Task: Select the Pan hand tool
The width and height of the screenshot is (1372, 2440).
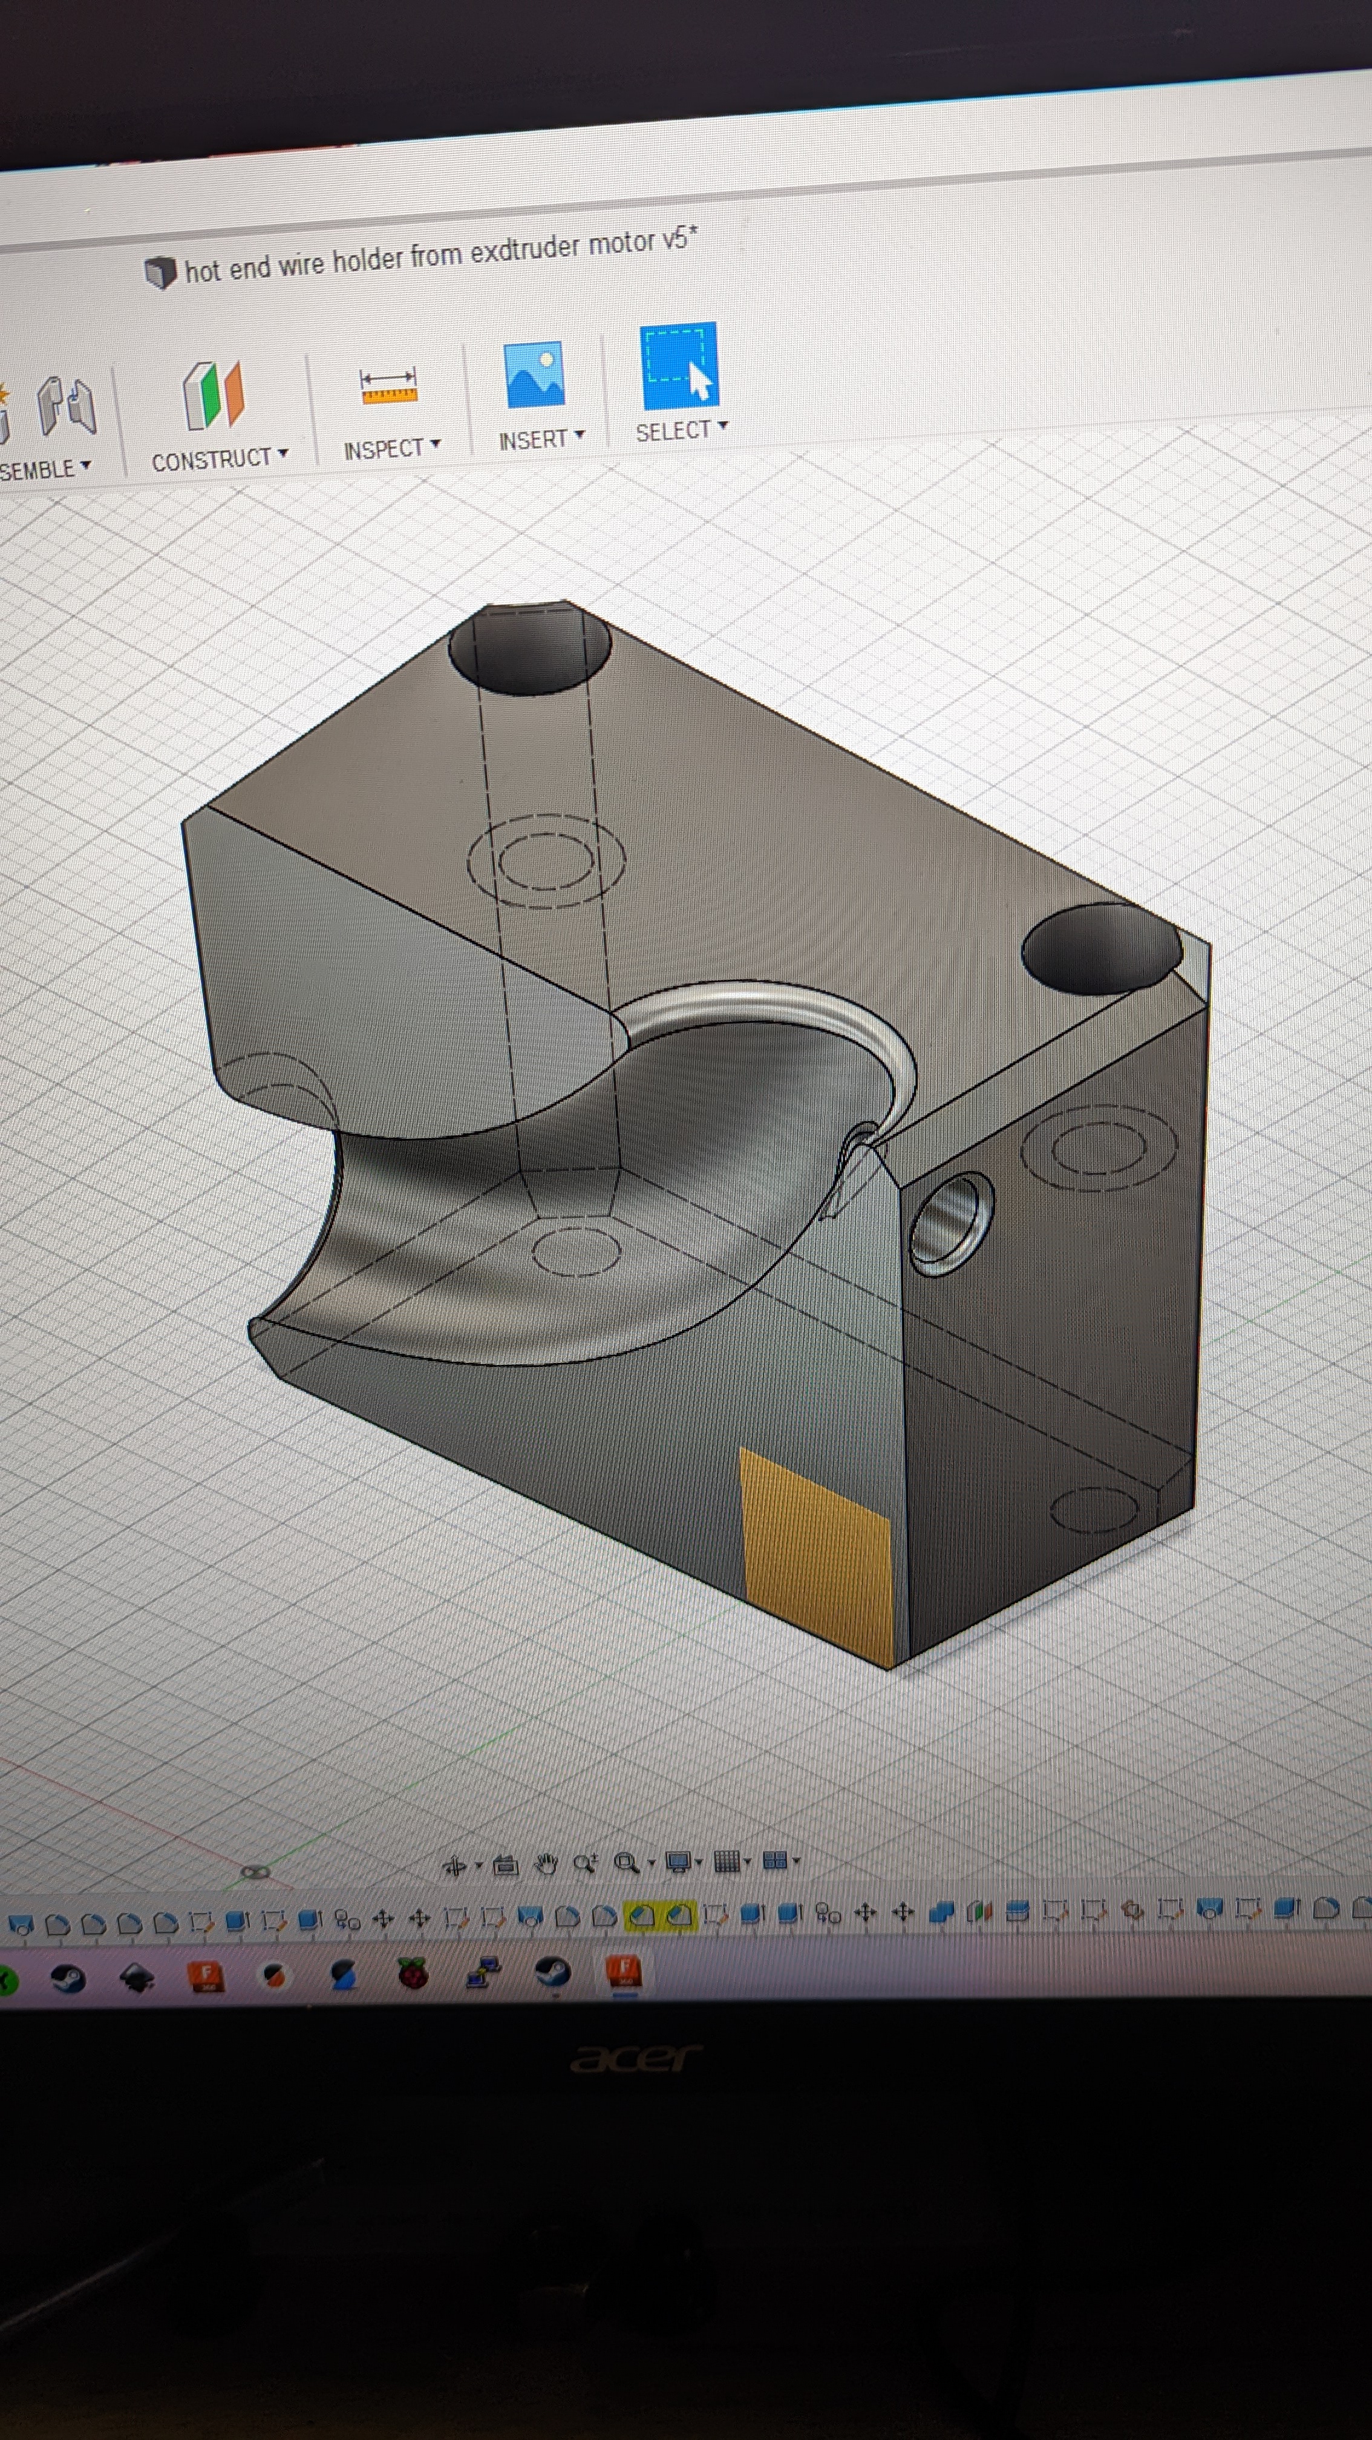Action: point(546,1864)
